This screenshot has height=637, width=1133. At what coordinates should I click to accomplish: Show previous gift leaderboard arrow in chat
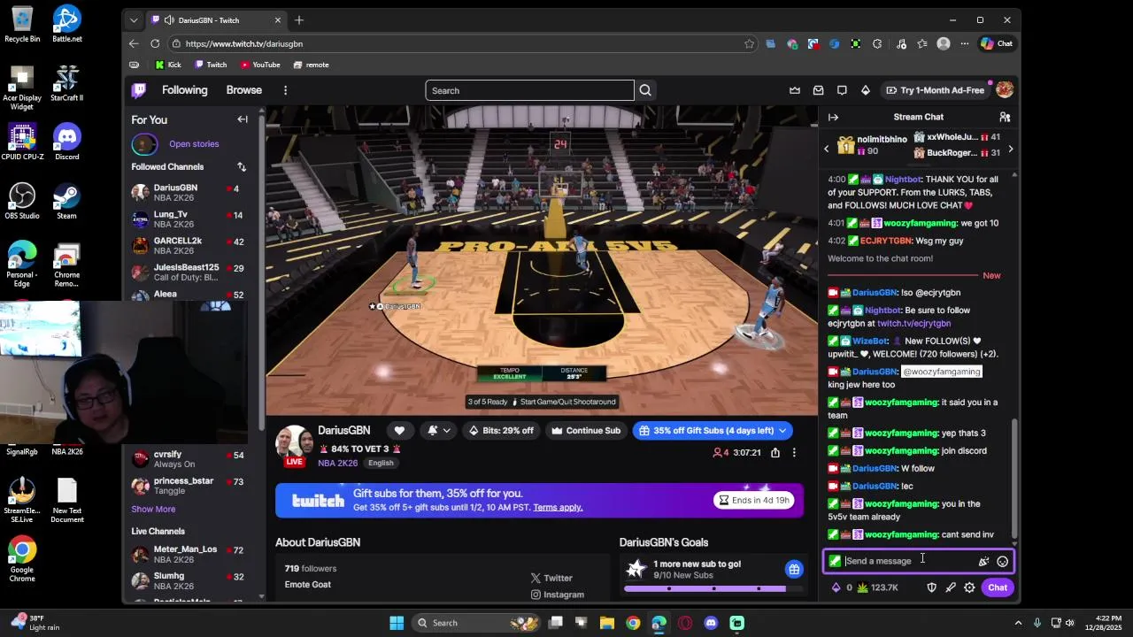tap(827, 150)
